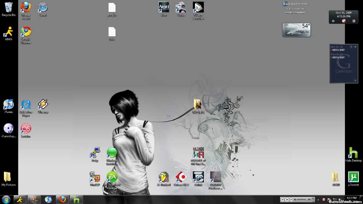Skip to next track in taskbar player

tap(291, 200)
